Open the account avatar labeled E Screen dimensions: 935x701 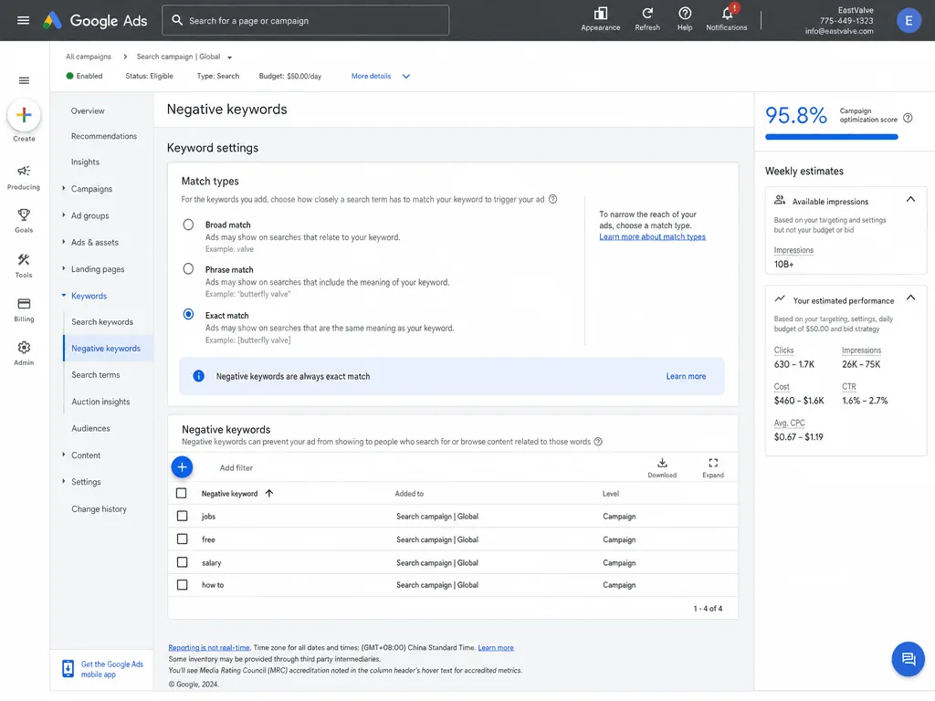[909, 21]
